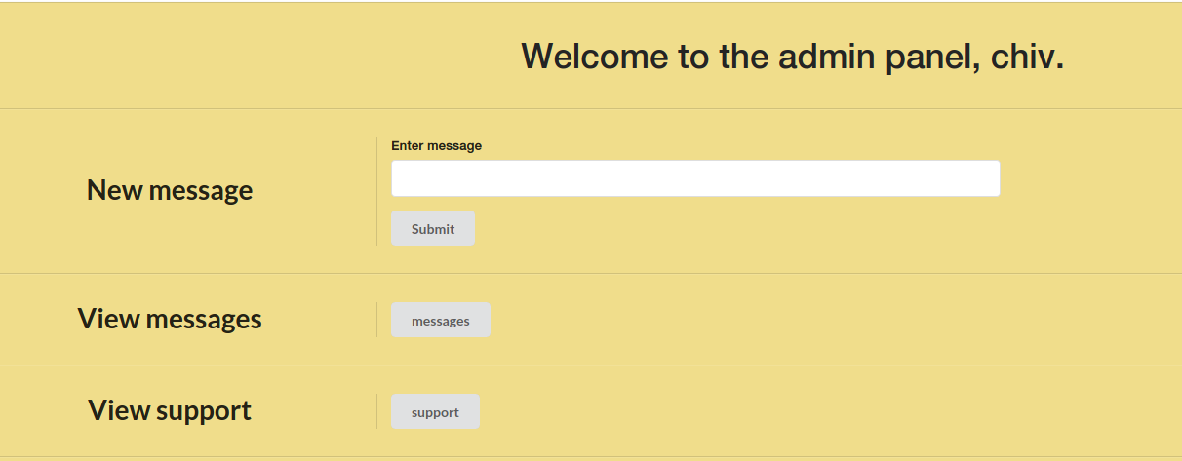Click the vertical divider beside the messages button
1182x461 pixels.
click(376, 320)
